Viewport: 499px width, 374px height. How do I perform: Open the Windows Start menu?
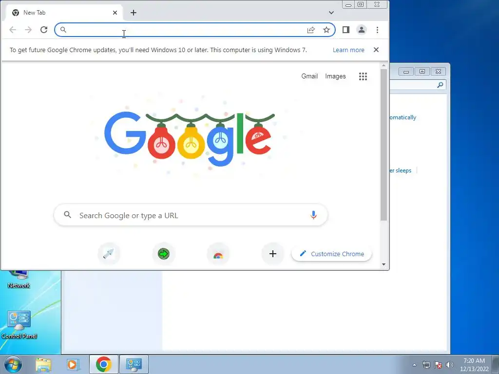click(13, 364)
